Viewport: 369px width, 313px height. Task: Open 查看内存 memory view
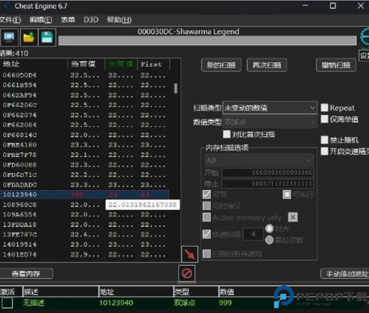26,274
